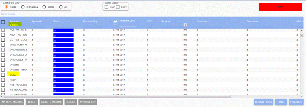
Task: Choose the All cash flow view
Action: pos(61,7)
